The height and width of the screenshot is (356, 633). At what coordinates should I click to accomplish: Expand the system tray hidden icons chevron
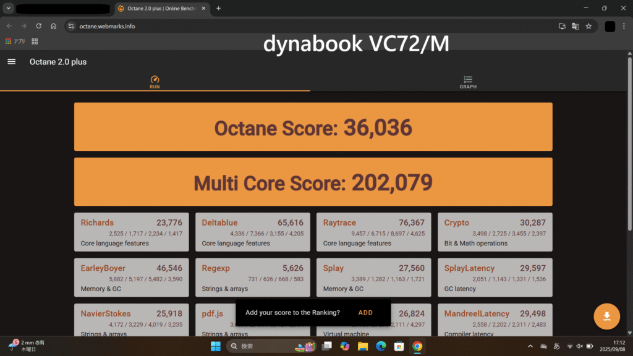[x=530, y=346]
